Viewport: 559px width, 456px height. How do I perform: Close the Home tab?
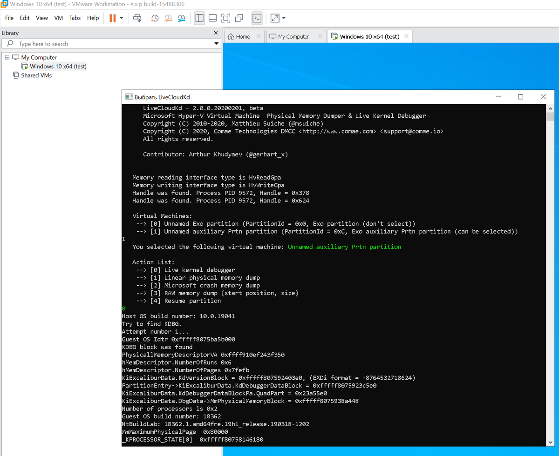point(259,36)
